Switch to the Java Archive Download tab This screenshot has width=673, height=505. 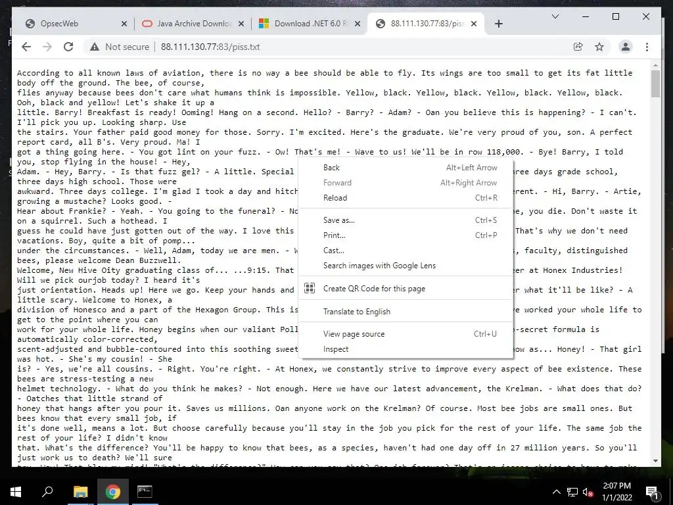(195, 24)
